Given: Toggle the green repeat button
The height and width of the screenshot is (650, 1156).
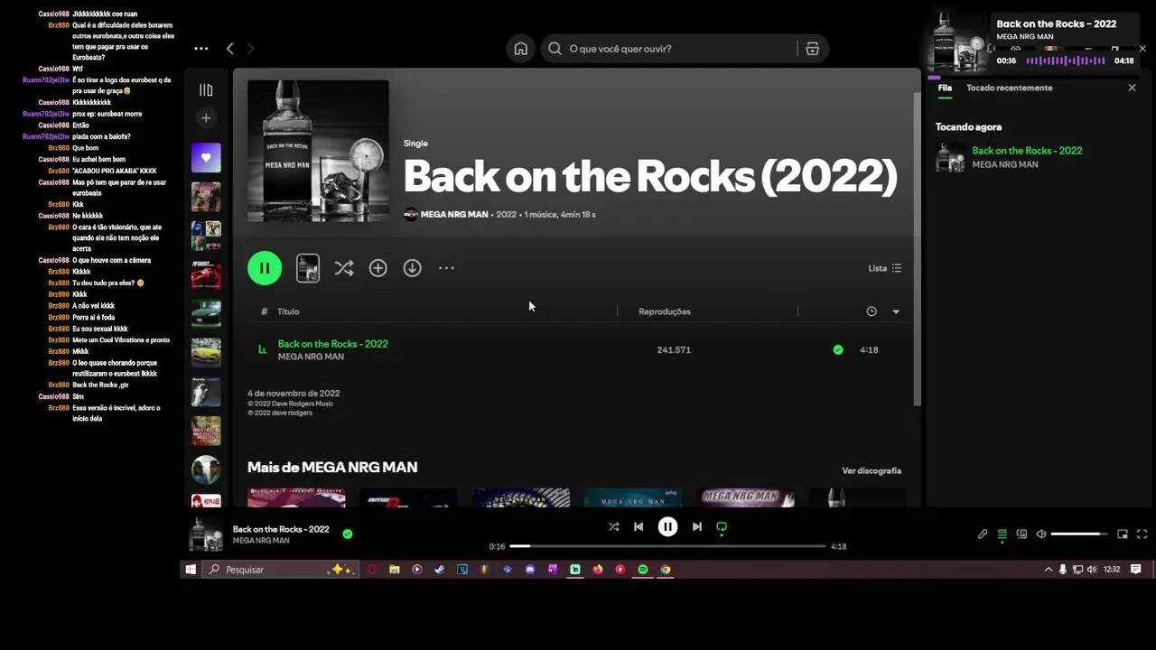Looking at the screenshot, I should pyautogui.click(x=722, y=527).
